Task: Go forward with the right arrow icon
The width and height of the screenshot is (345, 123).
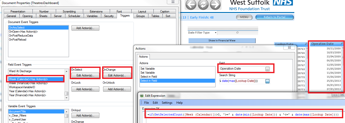Action: pyautogui.click(x=215, y=5)
